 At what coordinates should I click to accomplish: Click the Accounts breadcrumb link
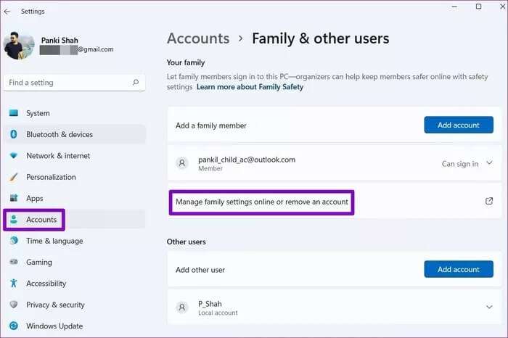click(x=198, y=38)
